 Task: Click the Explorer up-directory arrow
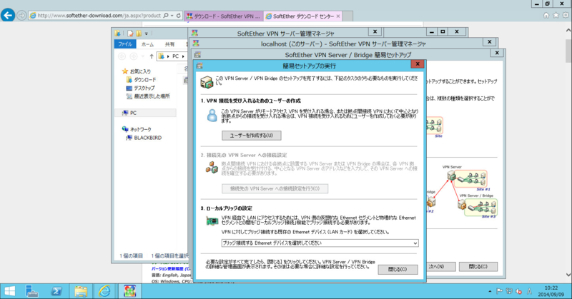pyautogui.click(x=152, y=56)
